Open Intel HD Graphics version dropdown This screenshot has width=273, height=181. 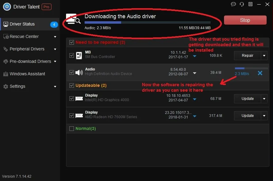pyautogui.click(x=195, y=99)
